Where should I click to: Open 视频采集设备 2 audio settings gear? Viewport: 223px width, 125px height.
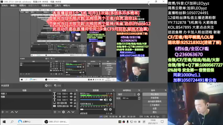110,109
